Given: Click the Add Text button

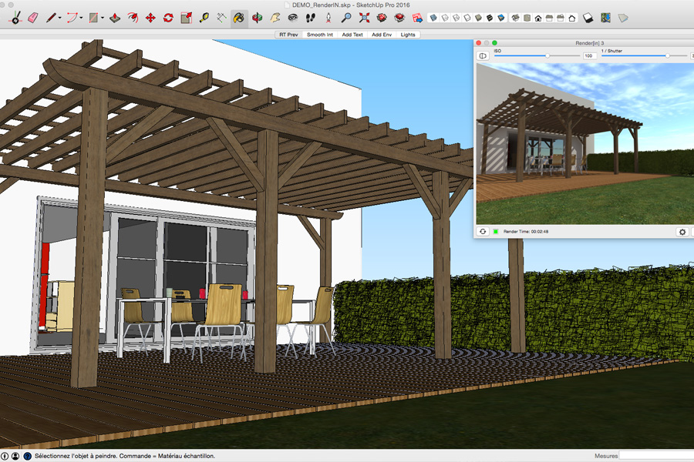Looking at the screenshot, I should pyautogui.click(x=352, y=35).
